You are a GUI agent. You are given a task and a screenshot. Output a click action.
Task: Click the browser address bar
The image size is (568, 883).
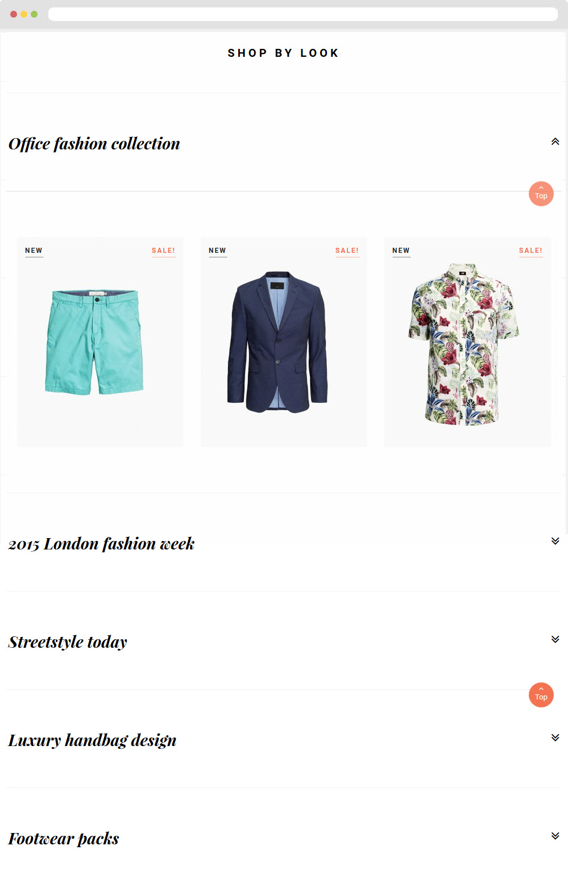coord(303,14)
